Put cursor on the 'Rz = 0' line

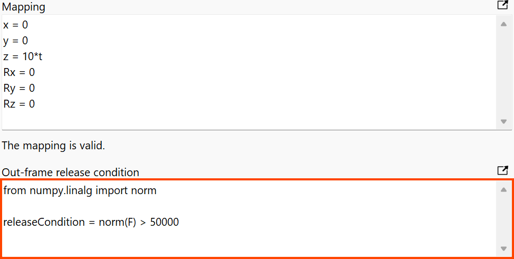tap(19, 104)
